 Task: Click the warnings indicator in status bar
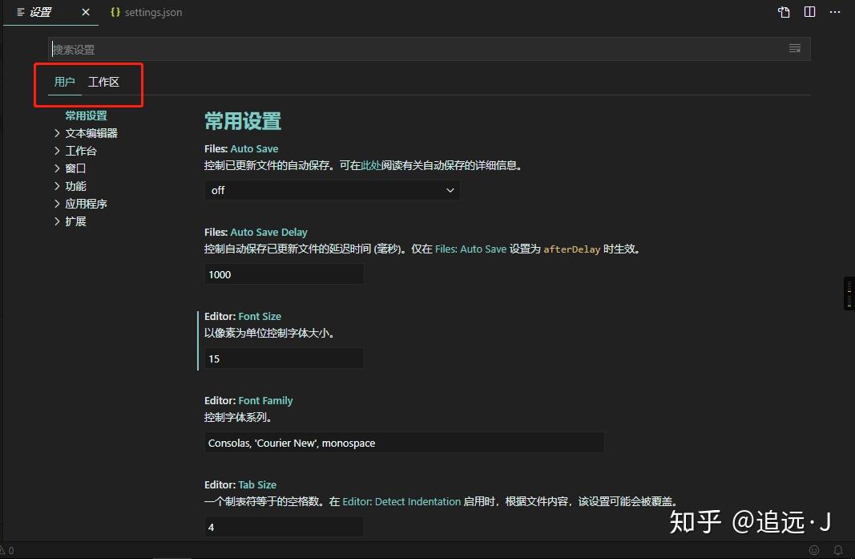coord(8,551)
